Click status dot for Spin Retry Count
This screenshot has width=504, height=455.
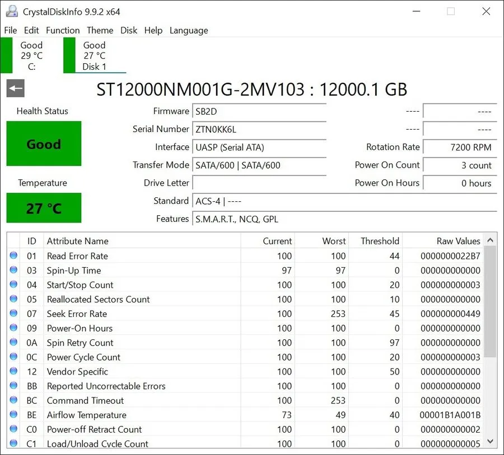13,342
